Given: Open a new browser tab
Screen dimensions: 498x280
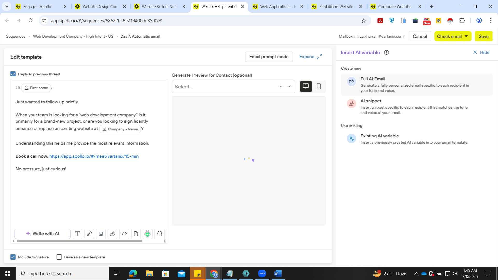Looking at the screenshot, I should coord(432,7).
